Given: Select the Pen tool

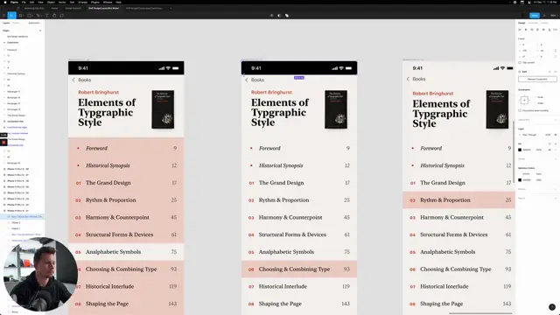Looking at the screenshot, I should point(38,16).
